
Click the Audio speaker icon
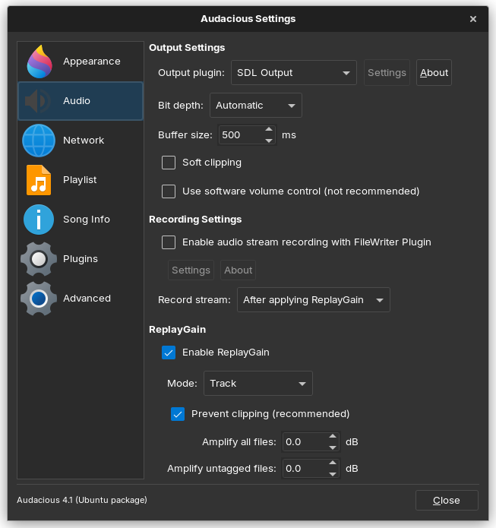pos(39,101)
